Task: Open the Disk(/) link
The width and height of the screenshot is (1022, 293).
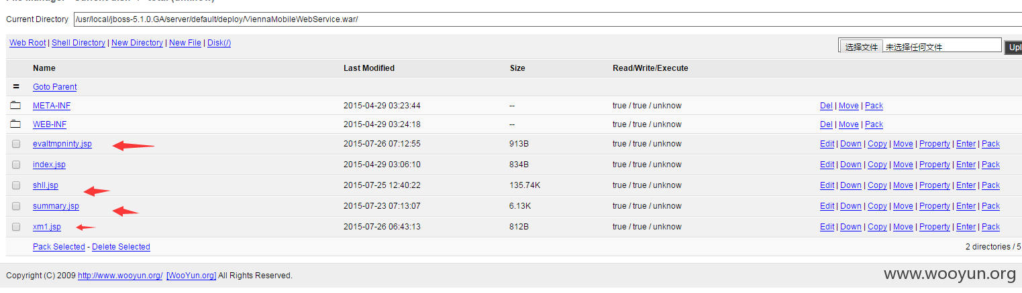Action: pos(219,43)
